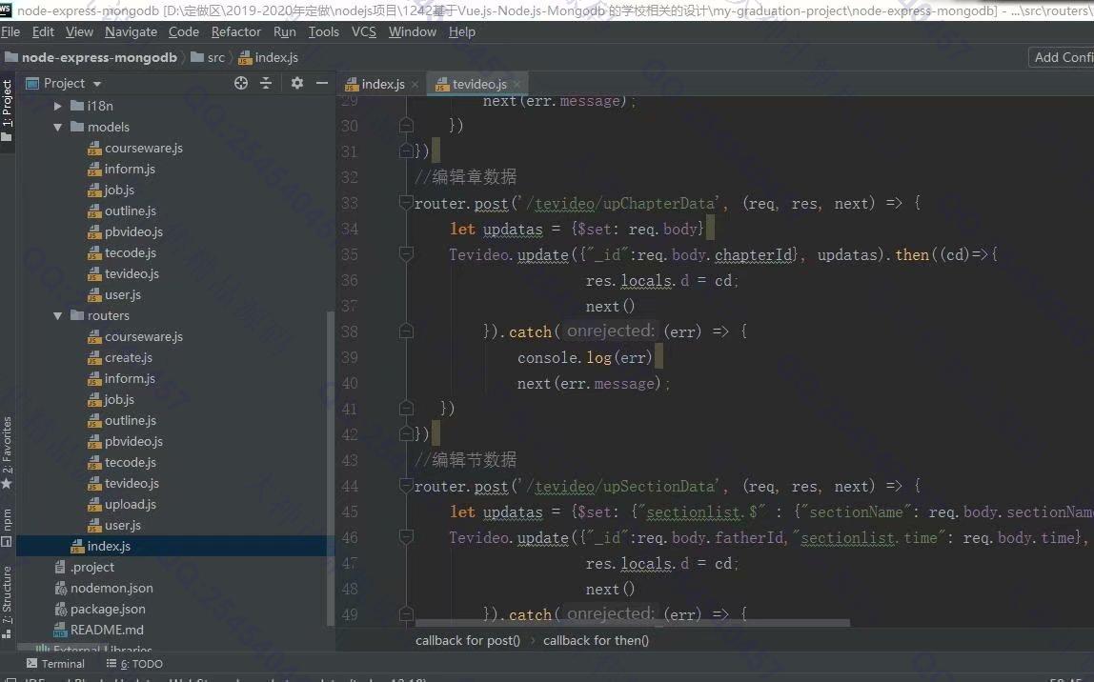Fold the code block at line 33
The height and width of the screenshot is (682, 1094).
(405, 203)
